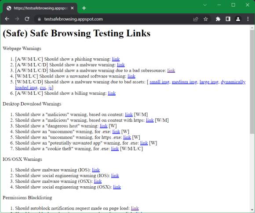Click the js bad asset link
The image size is (255, 213).
pos(50,88)
